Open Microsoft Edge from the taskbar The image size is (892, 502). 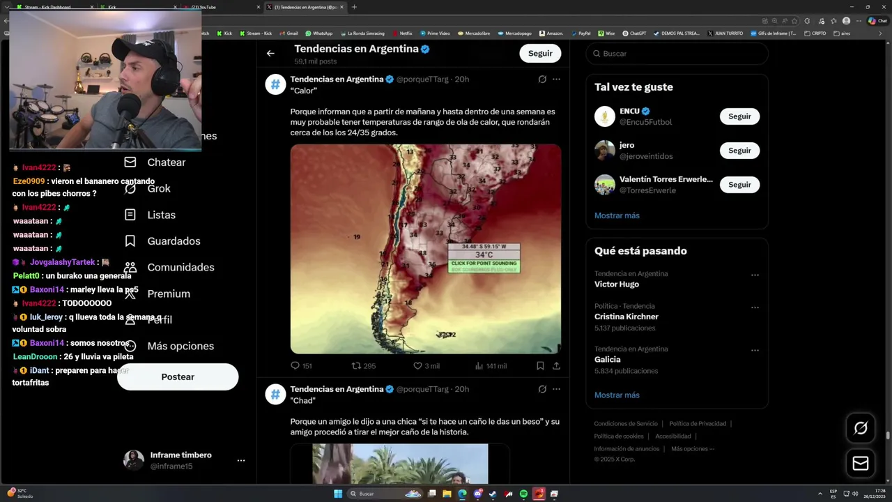coord(462,494)
